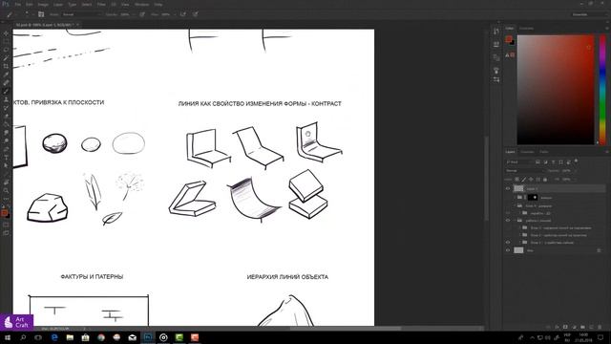Change screen mode icon in toolbar
Image resolution: width=611 pixels, height=344 pixels.
tap(6, 233)
